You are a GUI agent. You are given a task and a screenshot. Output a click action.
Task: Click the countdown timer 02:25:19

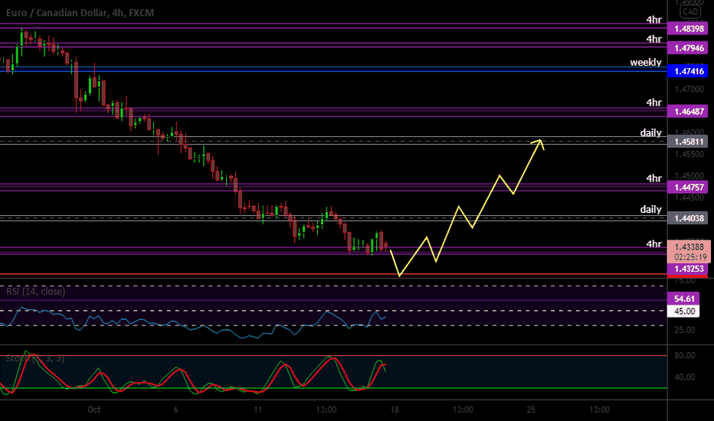[690, 257]
